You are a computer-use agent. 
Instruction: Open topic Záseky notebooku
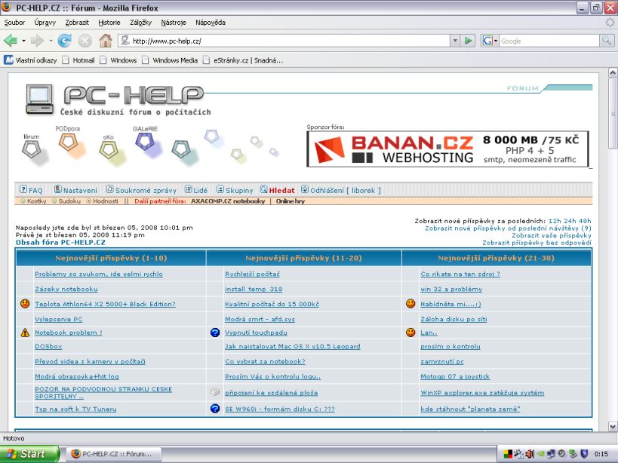click(x=66, y=289)
